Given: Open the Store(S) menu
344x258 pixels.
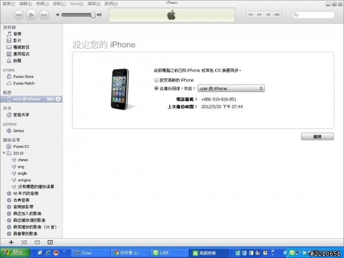Looking at the screenshot, I should 76,4.
